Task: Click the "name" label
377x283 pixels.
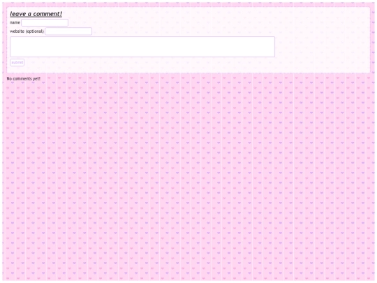Action: click(15, 22)
